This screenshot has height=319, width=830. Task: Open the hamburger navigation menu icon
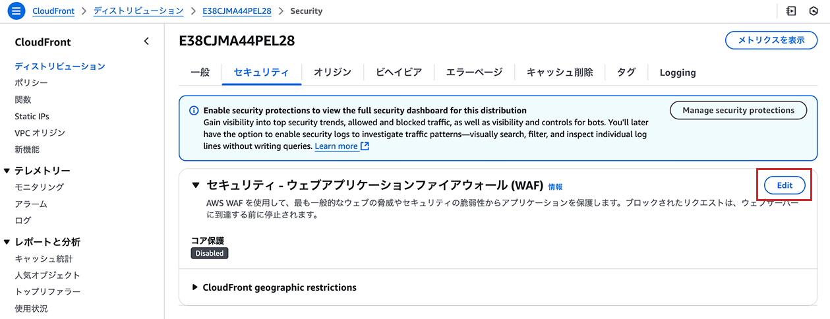tap(16, 11)
